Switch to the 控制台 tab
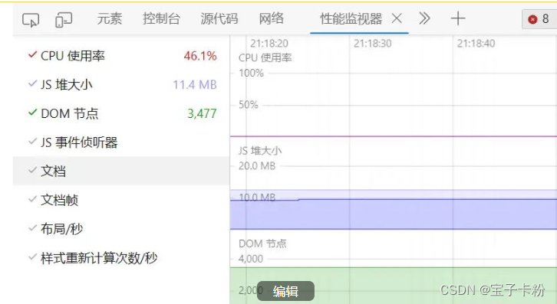557x304 pixels. [161, 18]
